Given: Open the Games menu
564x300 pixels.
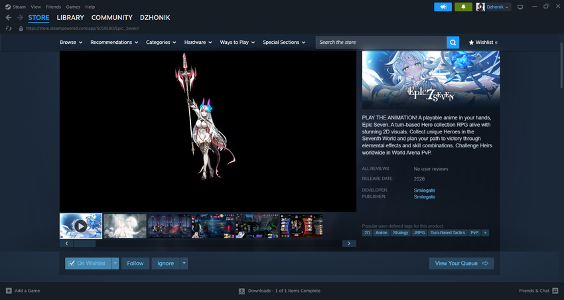Looking at the screenshot, I should coord(73,7).
